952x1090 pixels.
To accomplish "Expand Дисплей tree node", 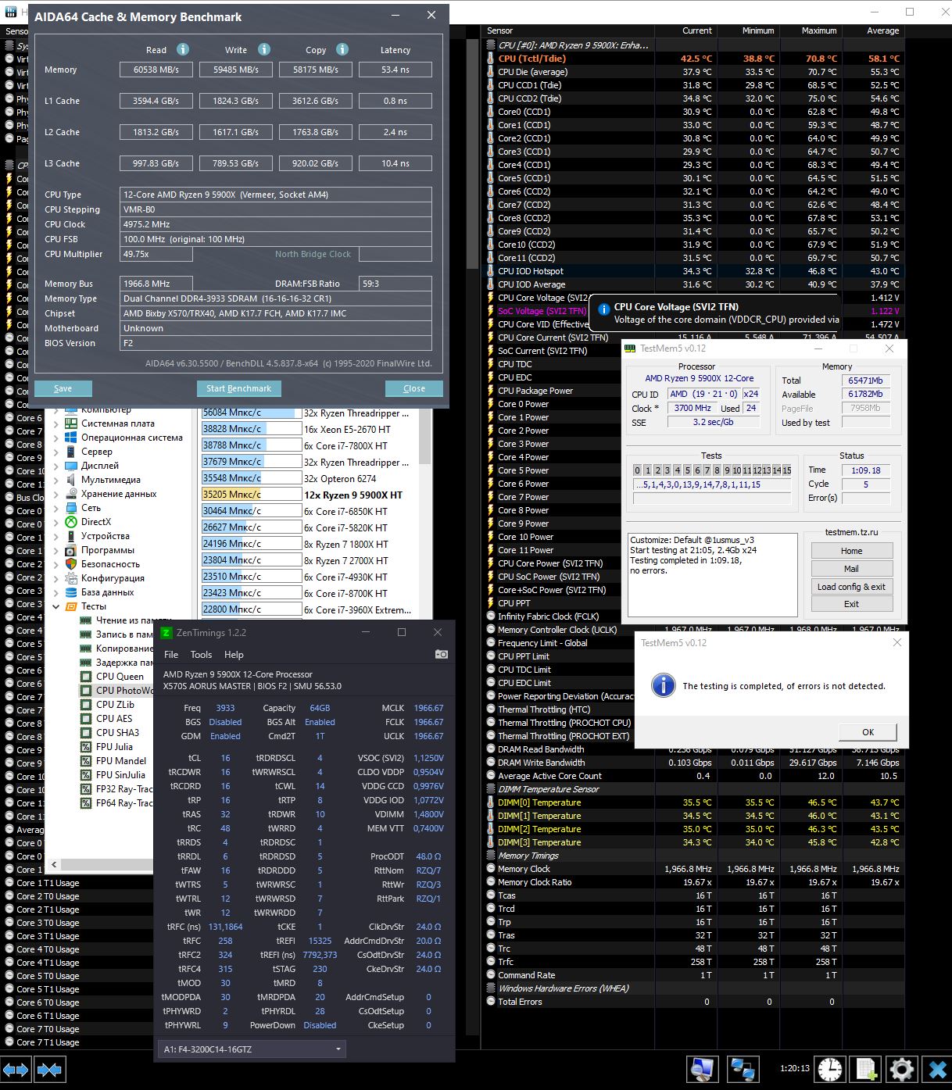I will coord(55,466).
